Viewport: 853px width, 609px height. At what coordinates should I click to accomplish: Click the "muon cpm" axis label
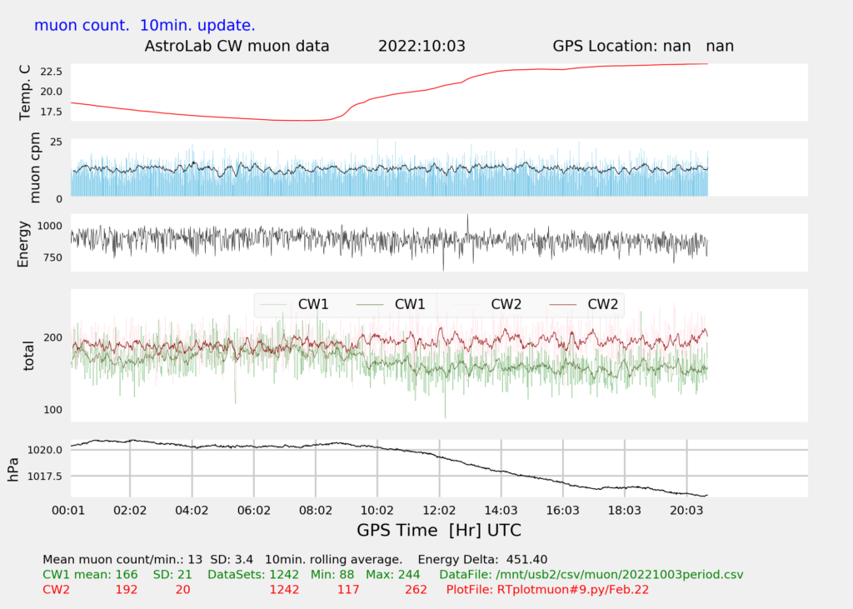[35, 168]
